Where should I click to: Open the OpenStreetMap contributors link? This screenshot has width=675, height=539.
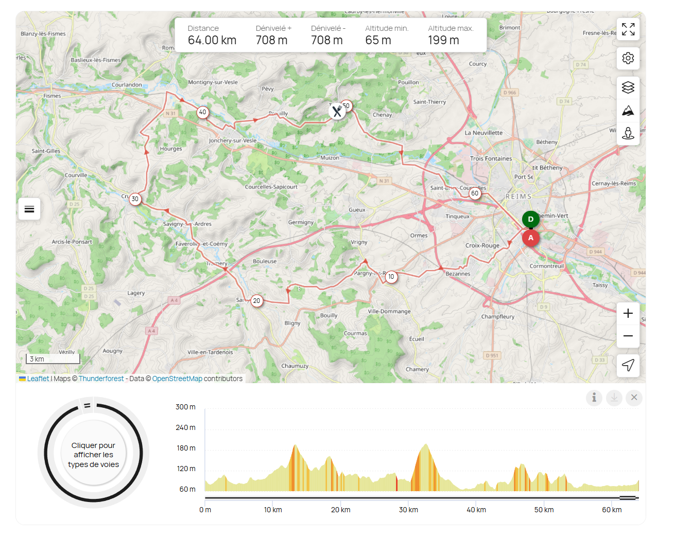(x=177, y=379)
